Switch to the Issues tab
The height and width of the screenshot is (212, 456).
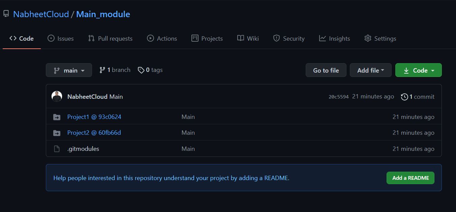tap(61, 39)
